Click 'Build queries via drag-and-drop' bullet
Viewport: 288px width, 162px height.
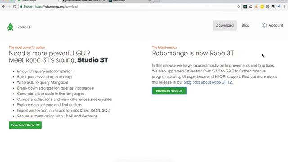click(x=44, y=77)
